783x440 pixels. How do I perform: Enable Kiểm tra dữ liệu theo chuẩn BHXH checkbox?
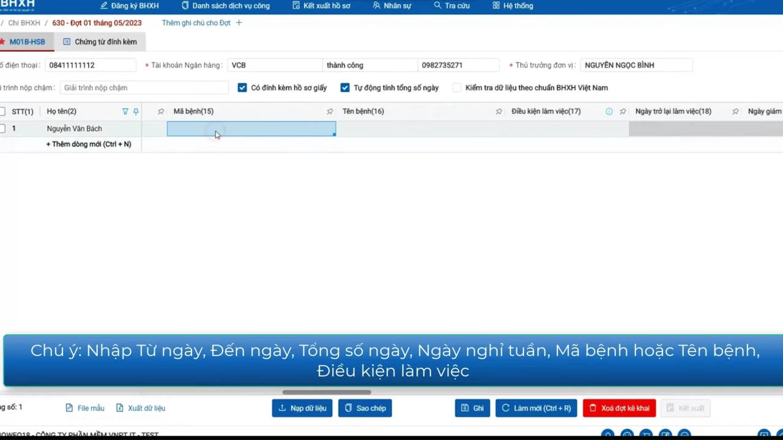point(457,87)
